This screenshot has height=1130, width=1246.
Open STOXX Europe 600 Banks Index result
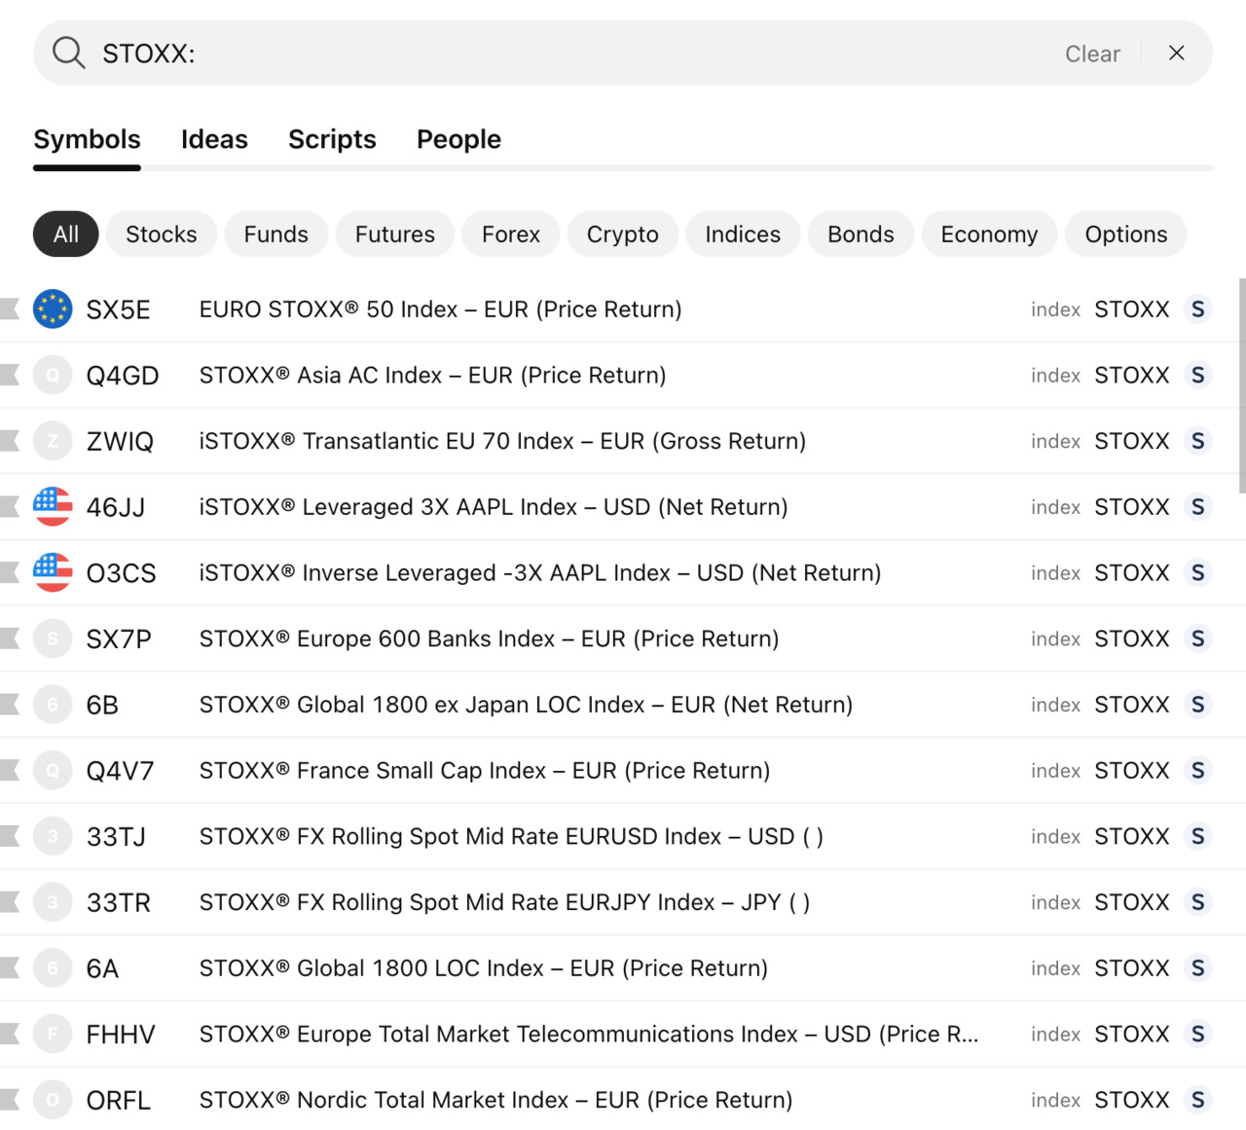point(489,639)
